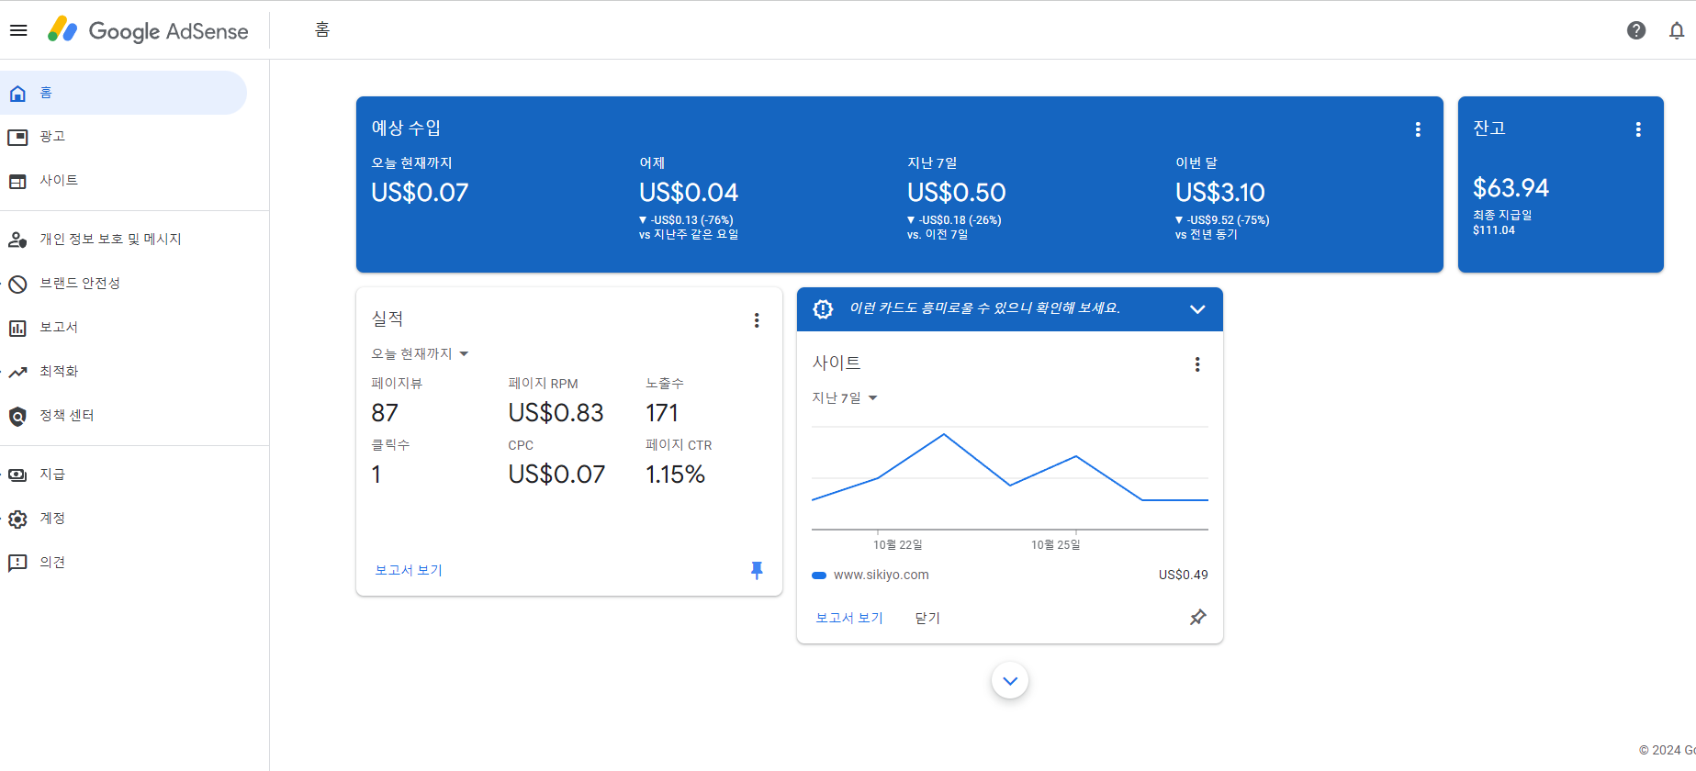Click the Google AdSense logo

pyautogui.click(x=148, y=30)
